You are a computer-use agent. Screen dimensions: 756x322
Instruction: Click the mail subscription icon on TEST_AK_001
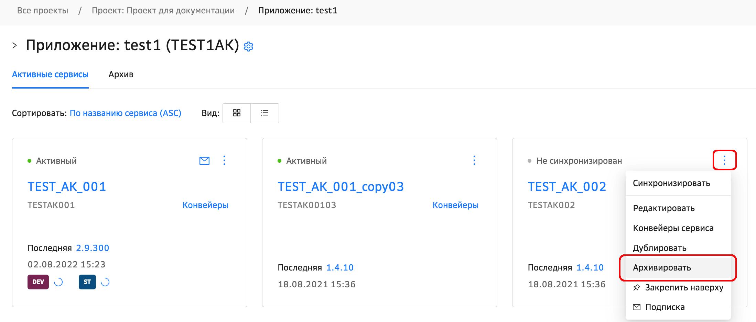pyautogui.click(x=204, y=161)
